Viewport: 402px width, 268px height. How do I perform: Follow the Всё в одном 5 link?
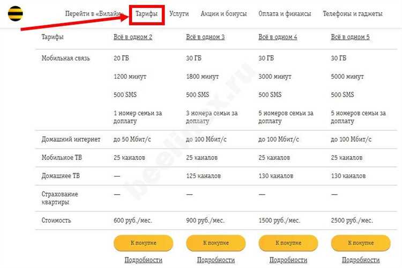click(350, 37)
